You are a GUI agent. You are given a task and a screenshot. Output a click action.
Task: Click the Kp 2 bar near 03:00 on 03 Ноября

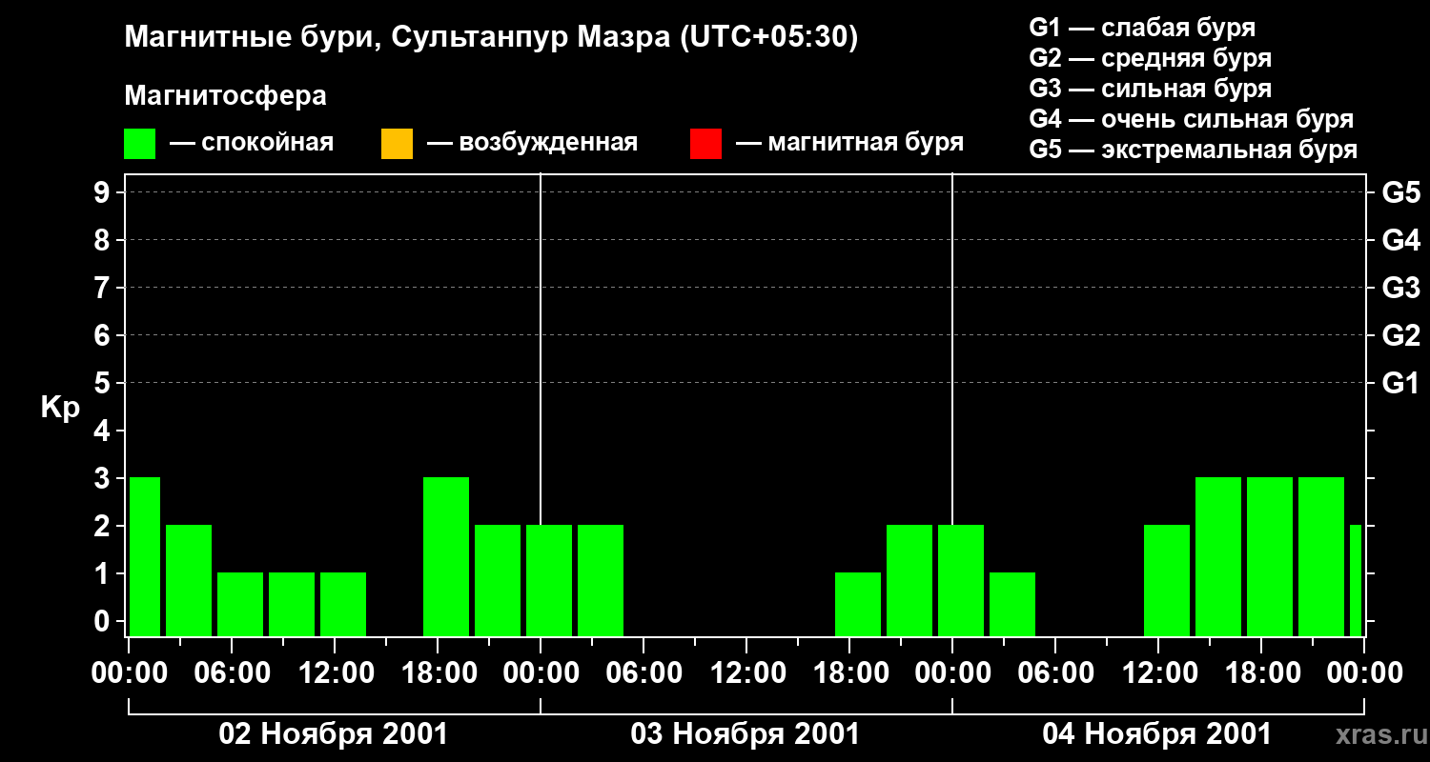coord(601,580)
